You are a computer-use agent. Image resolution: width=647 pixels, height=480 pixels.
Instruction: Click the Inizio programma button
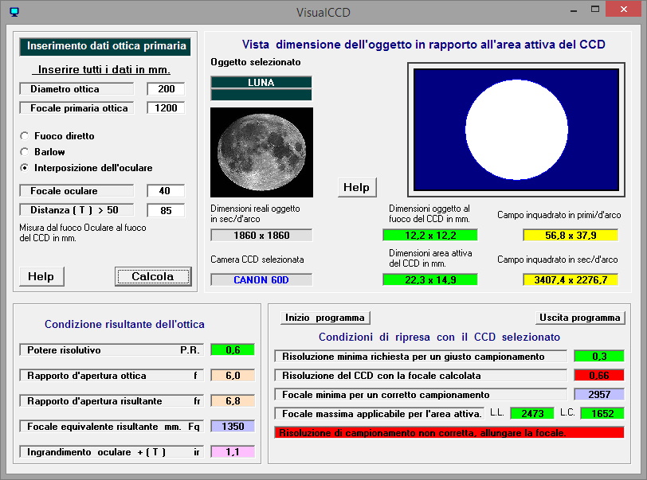325,318
